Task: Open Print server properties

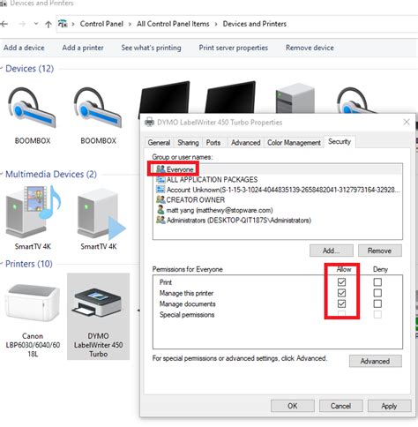Action: pyautogui.click(x=234, y=48)
